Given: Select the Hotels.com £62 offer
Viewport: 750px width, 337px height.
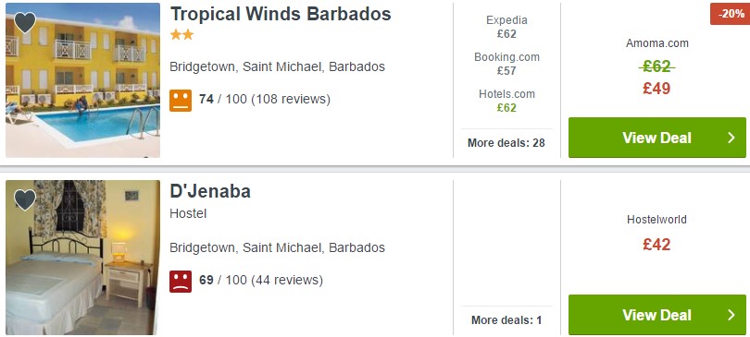Looking at the screenshot, I should 506,101.
